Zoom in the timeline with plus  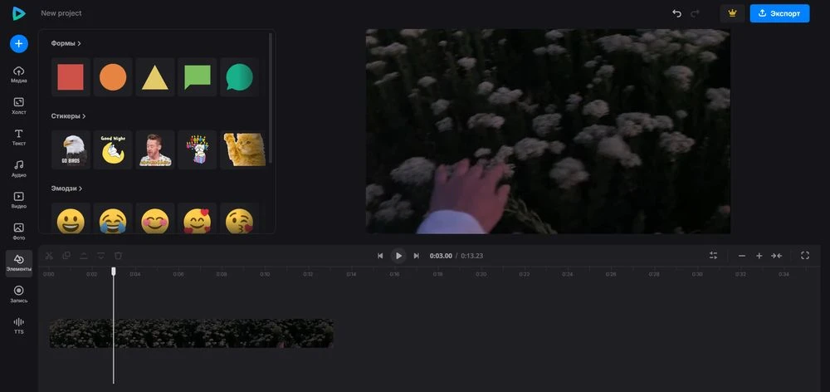[759, 256]
